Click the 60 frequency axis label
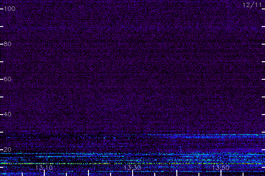 (7, 79)
